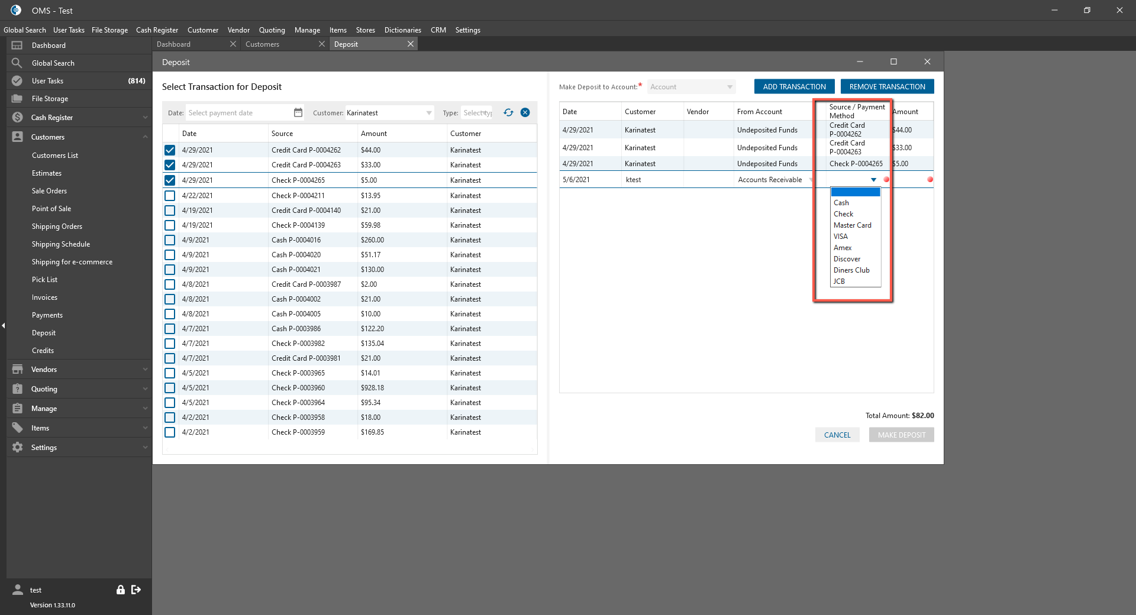Click the logout icon in the sidebar footer

pyautogui.click(x=136, y=590)
